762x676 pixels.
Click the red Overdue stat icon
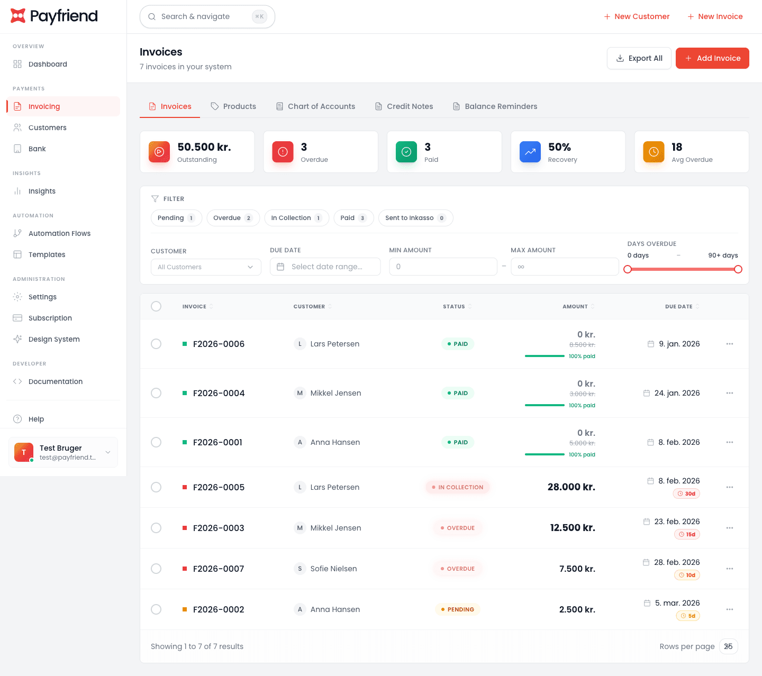tap(283, 152)
